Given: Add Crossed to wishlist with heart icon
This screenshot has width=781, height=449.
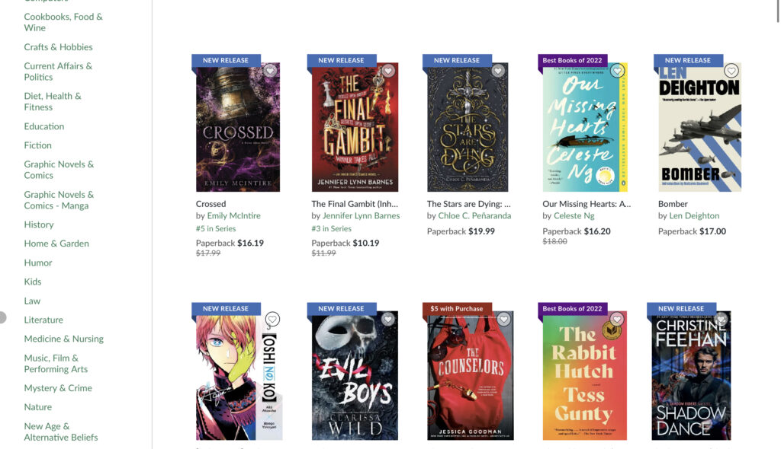Looking at the screenshot, I should 270,71.
